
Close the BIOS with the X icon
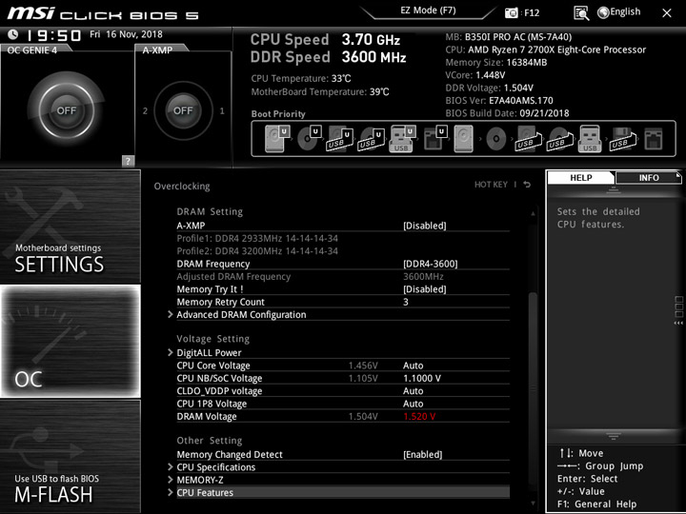tap(667, 13)
